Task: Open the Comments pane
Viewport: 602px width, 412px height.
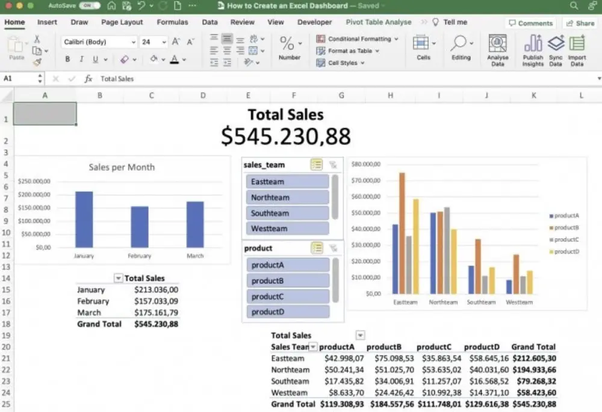Action: pos(530,23)
